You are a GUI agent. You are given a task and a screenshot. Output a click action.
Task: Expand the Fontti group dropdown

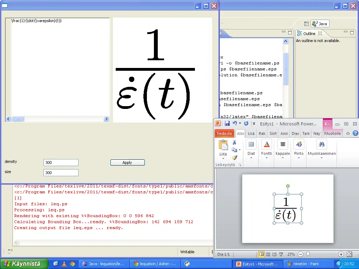266,158
